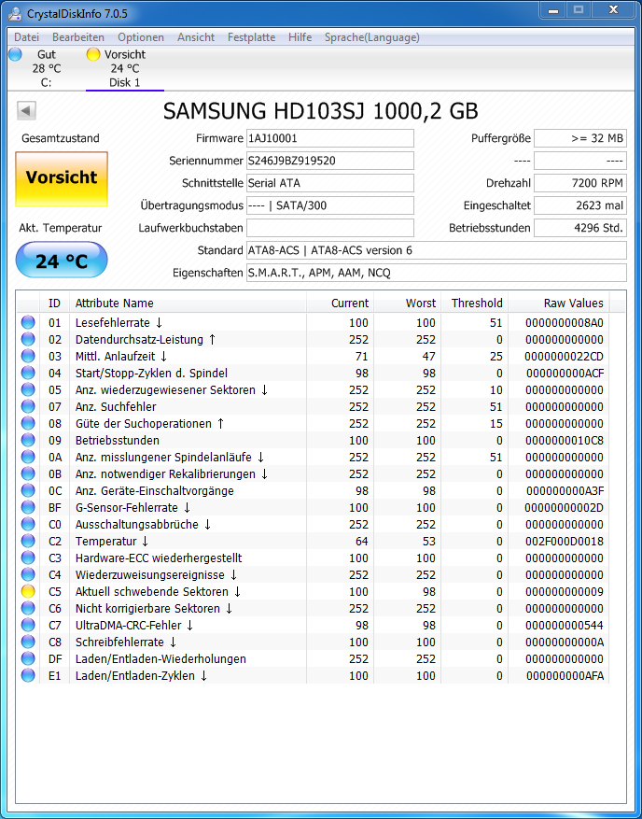The width and height of the screenshot is (642, 819).
Task: Click the Betriebsstunden field showing 4296 Std.
Action: point(580,228)
